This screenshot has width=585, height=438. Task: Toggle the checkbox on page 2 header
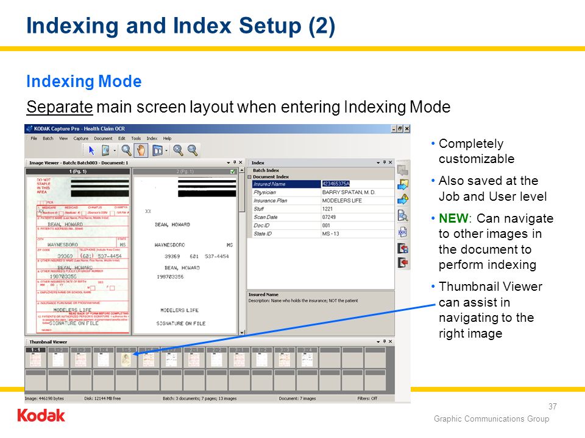(233, 172)
